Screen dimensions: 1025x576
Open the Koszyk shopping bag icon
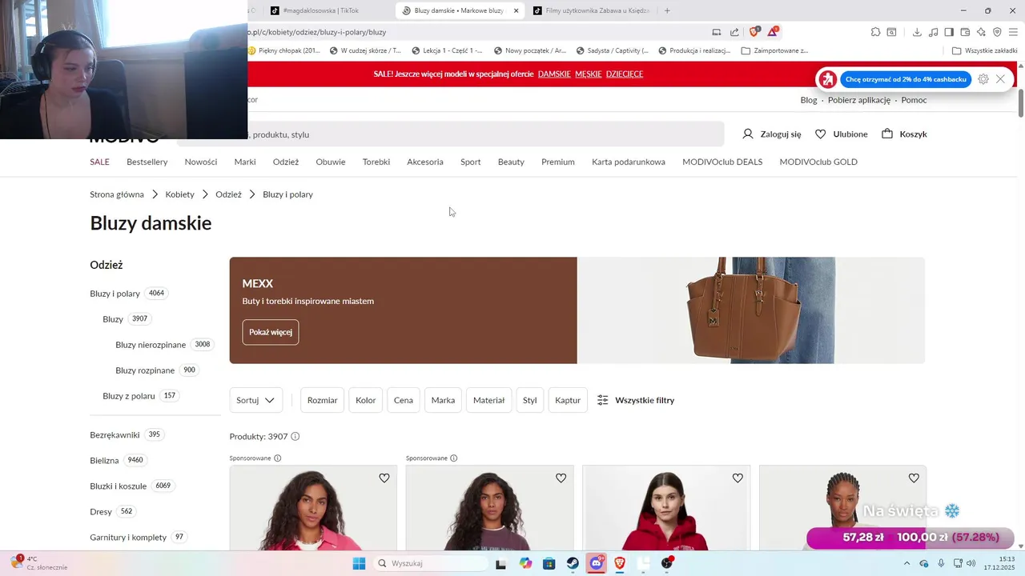click(887, 134)
